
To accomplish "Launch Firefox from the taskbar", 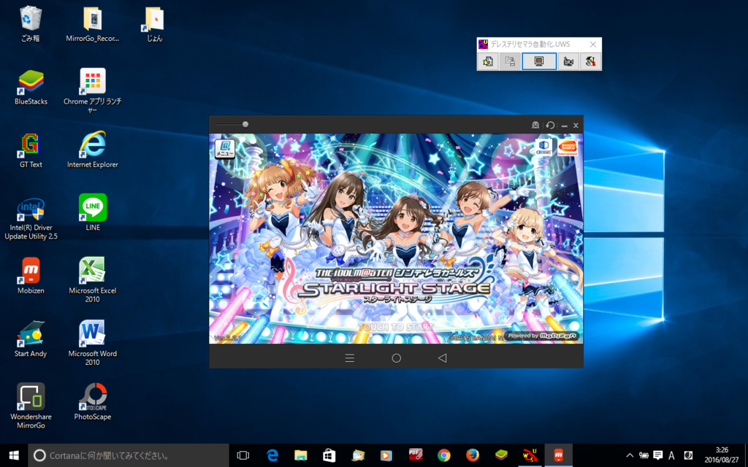I will (x=473, y=455).
